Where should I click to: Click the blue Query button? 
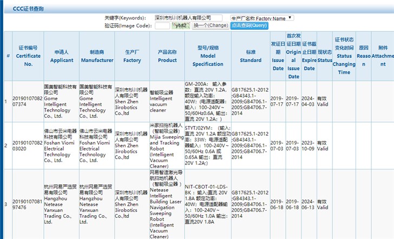(x=249, y=25)
